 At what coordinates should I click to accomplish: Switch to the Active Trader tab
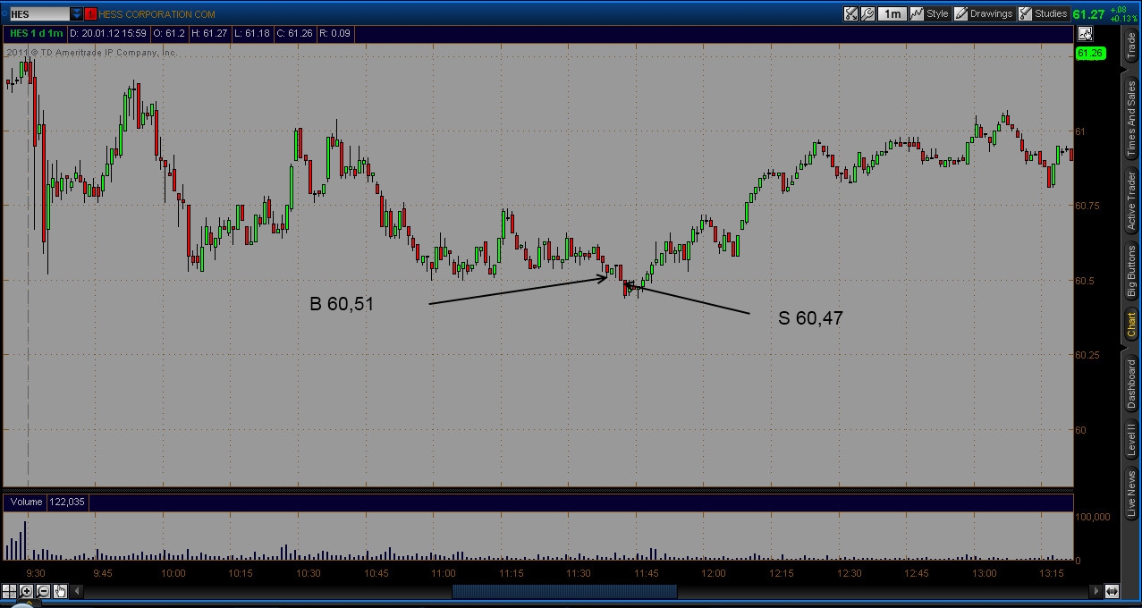tap(1131, 200)
